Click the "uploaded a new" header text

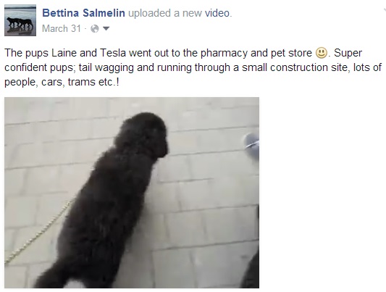pyautogui.click(x=165, y=13)
